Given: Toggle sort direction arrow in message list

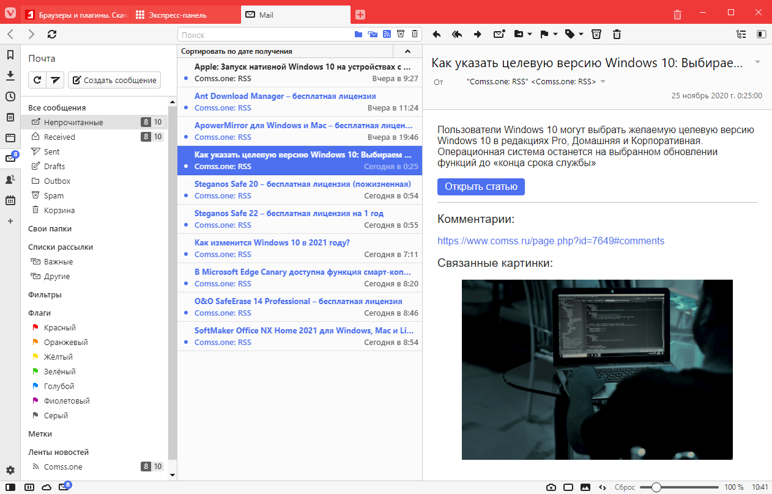Looking at the screenshot, I should [x=407, y=51].
